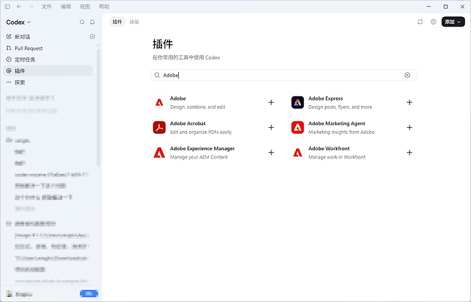Refresh the plugin list

[420, 22]
